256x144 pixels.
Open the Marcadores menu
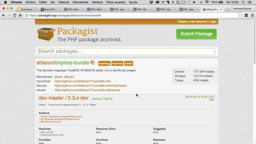pyautogui.click(x=80, y=2)
